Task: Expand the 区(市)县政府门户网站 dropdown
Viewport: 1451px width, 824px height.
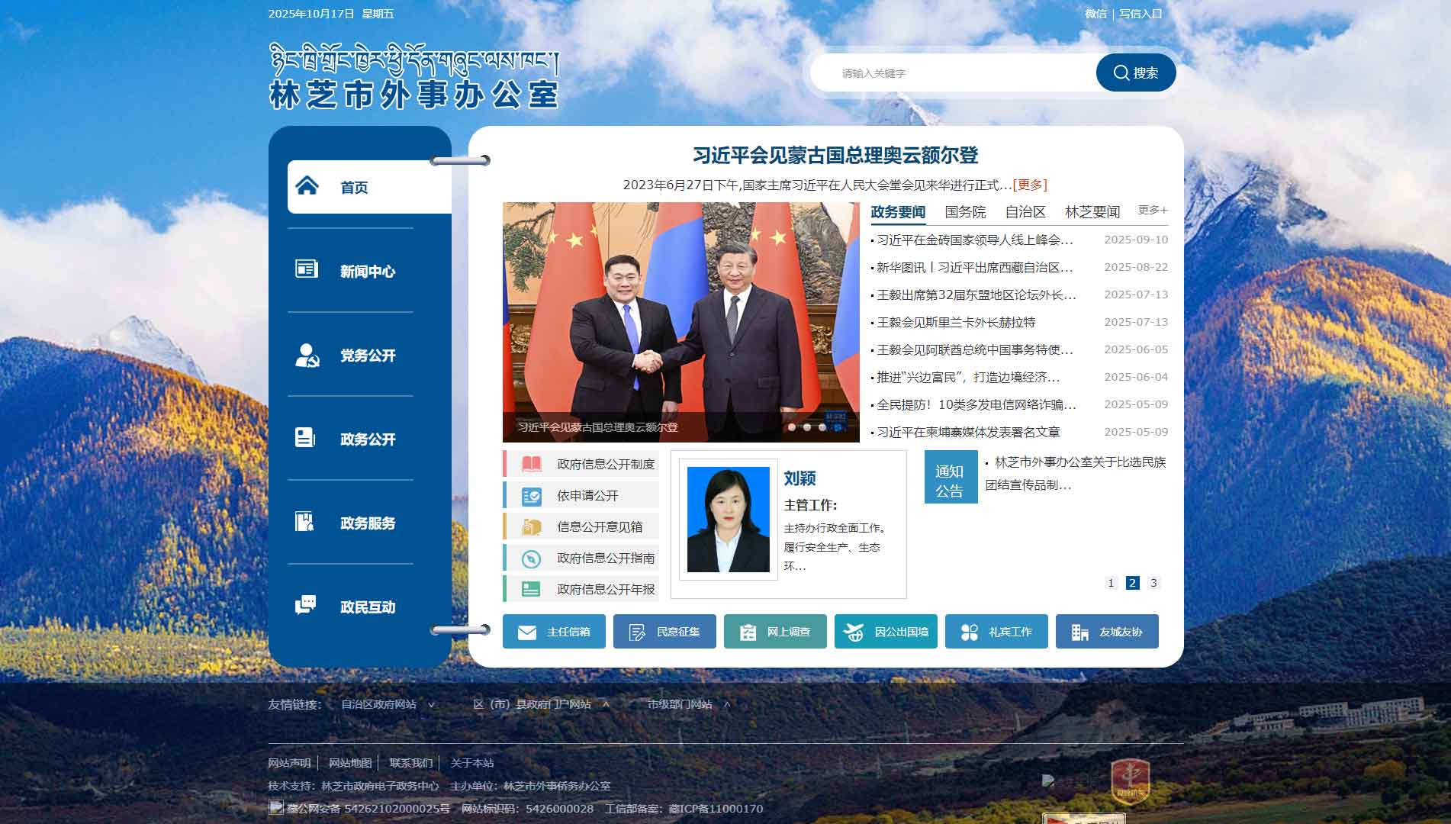Action: [x=541, y=704]
